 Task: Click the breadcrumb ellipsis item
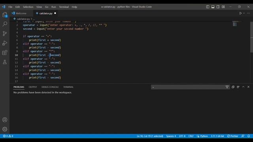34,19
